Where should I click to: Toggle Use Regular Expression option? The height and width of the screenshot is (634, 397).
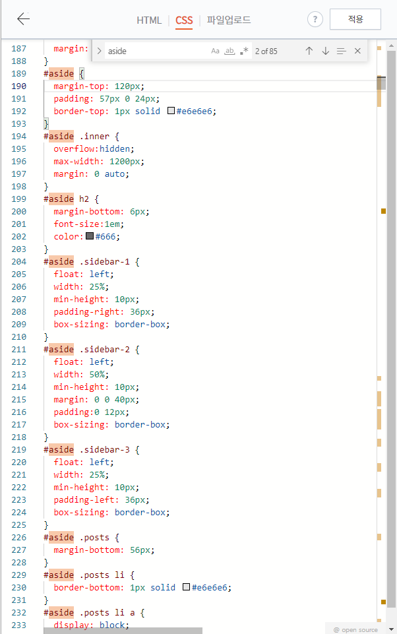coord(244,51)
